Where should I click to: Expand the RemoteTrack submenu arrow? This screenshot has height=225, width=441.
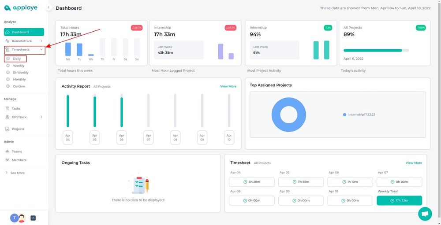[41, 41]
